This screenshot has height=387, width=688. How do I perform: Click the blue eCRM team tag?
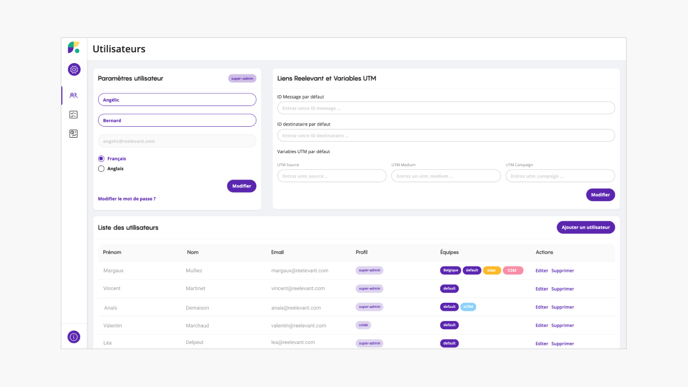click(468, 307)
